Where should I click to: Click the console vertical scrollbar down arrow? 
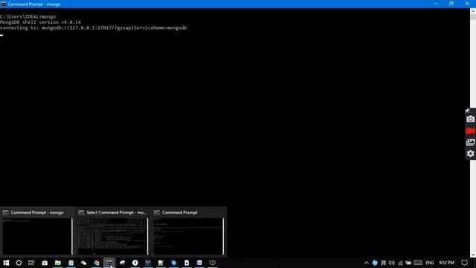click(473, 255)
